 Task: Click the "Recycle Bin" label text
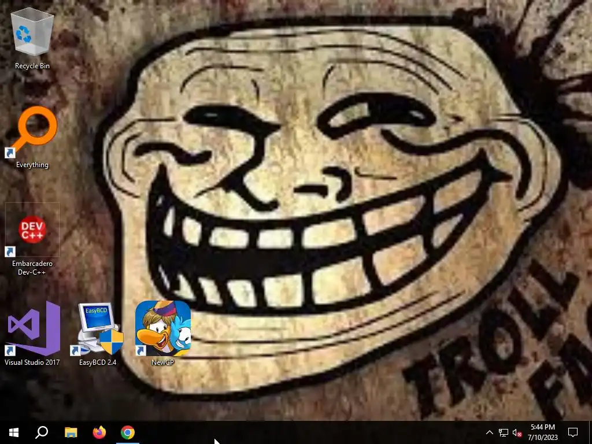coord(32,66)
